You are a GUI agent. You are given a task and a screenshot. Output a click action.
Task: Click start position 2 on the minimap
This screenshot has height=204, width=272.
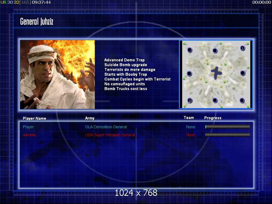(190, 101)
